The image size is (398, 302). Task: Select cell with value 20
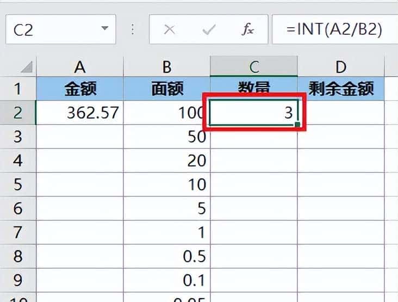pos(167,161)
